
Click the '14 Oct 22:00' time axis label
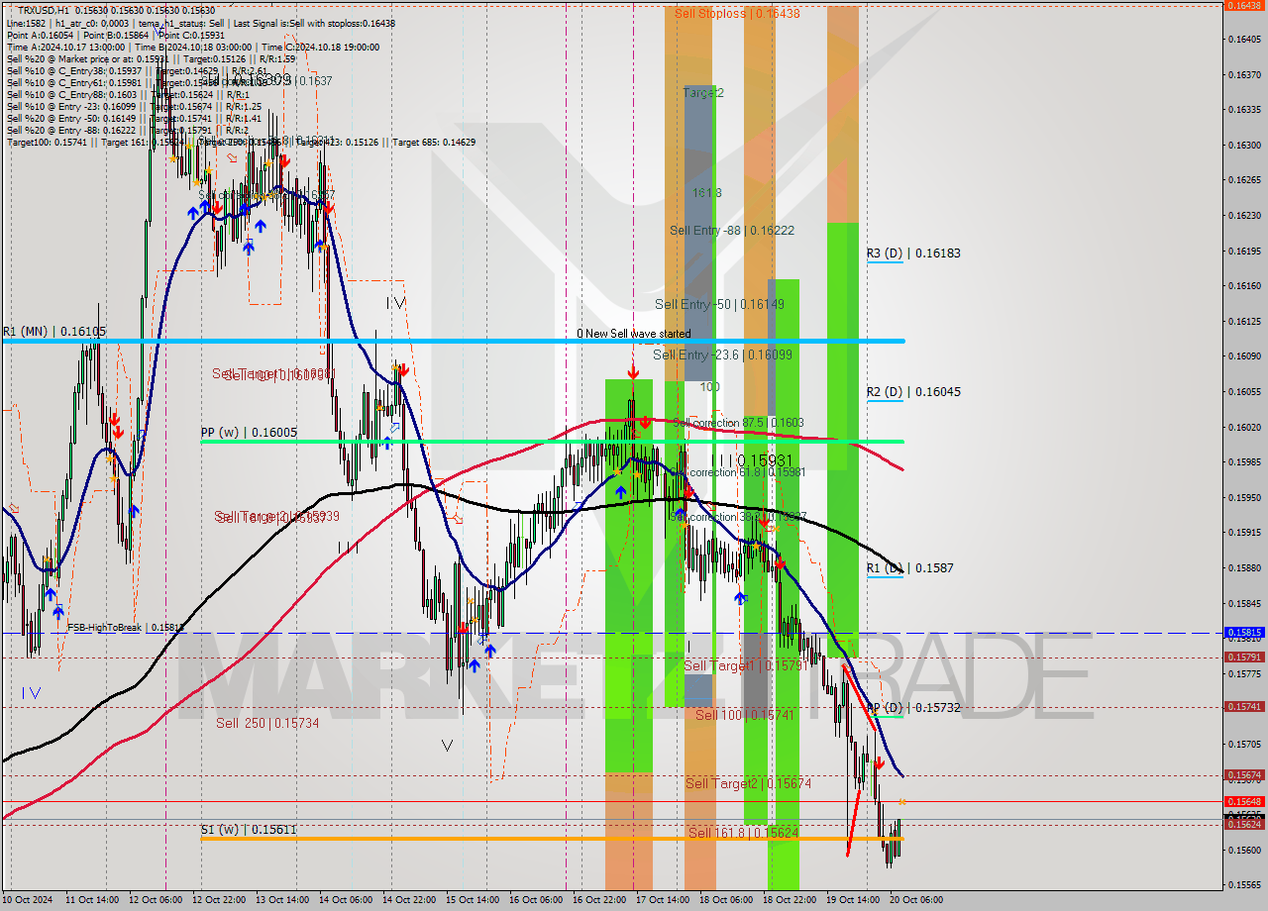(410, 900)
